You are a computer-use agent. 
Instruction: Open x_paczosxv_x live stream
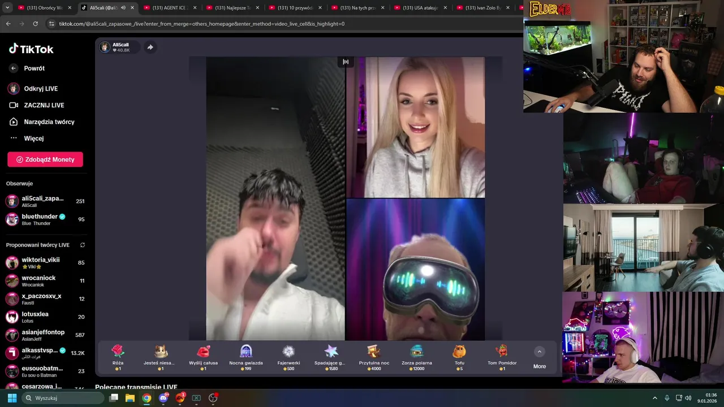[x=44, y=299]
